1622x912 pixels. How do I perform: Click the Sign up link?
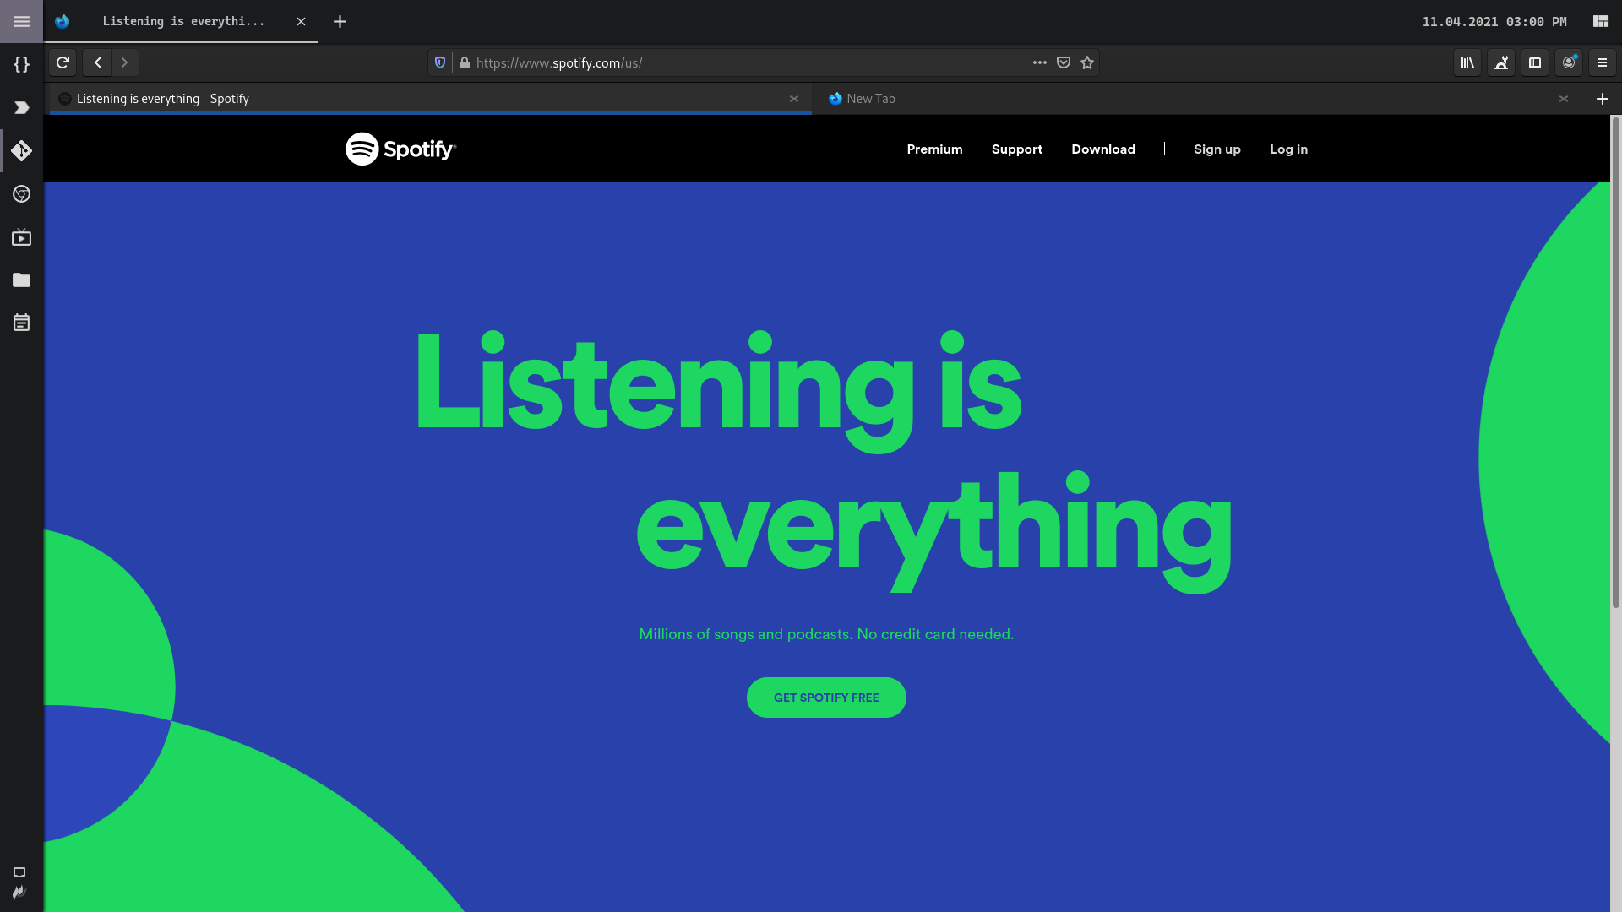tap(1217, 149)
